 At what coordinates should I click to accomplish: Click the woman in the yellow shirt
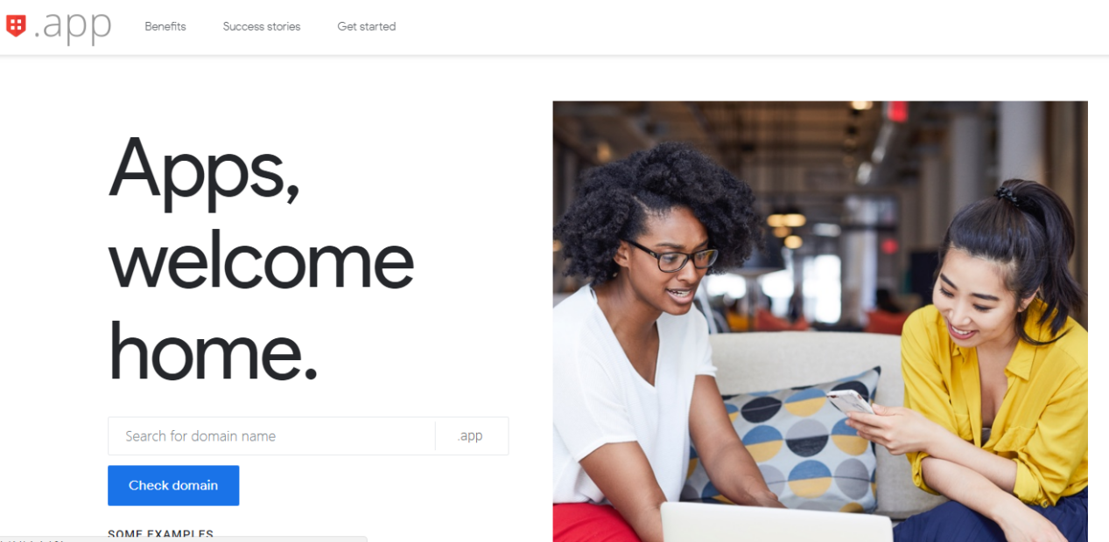tap(998, 367)
